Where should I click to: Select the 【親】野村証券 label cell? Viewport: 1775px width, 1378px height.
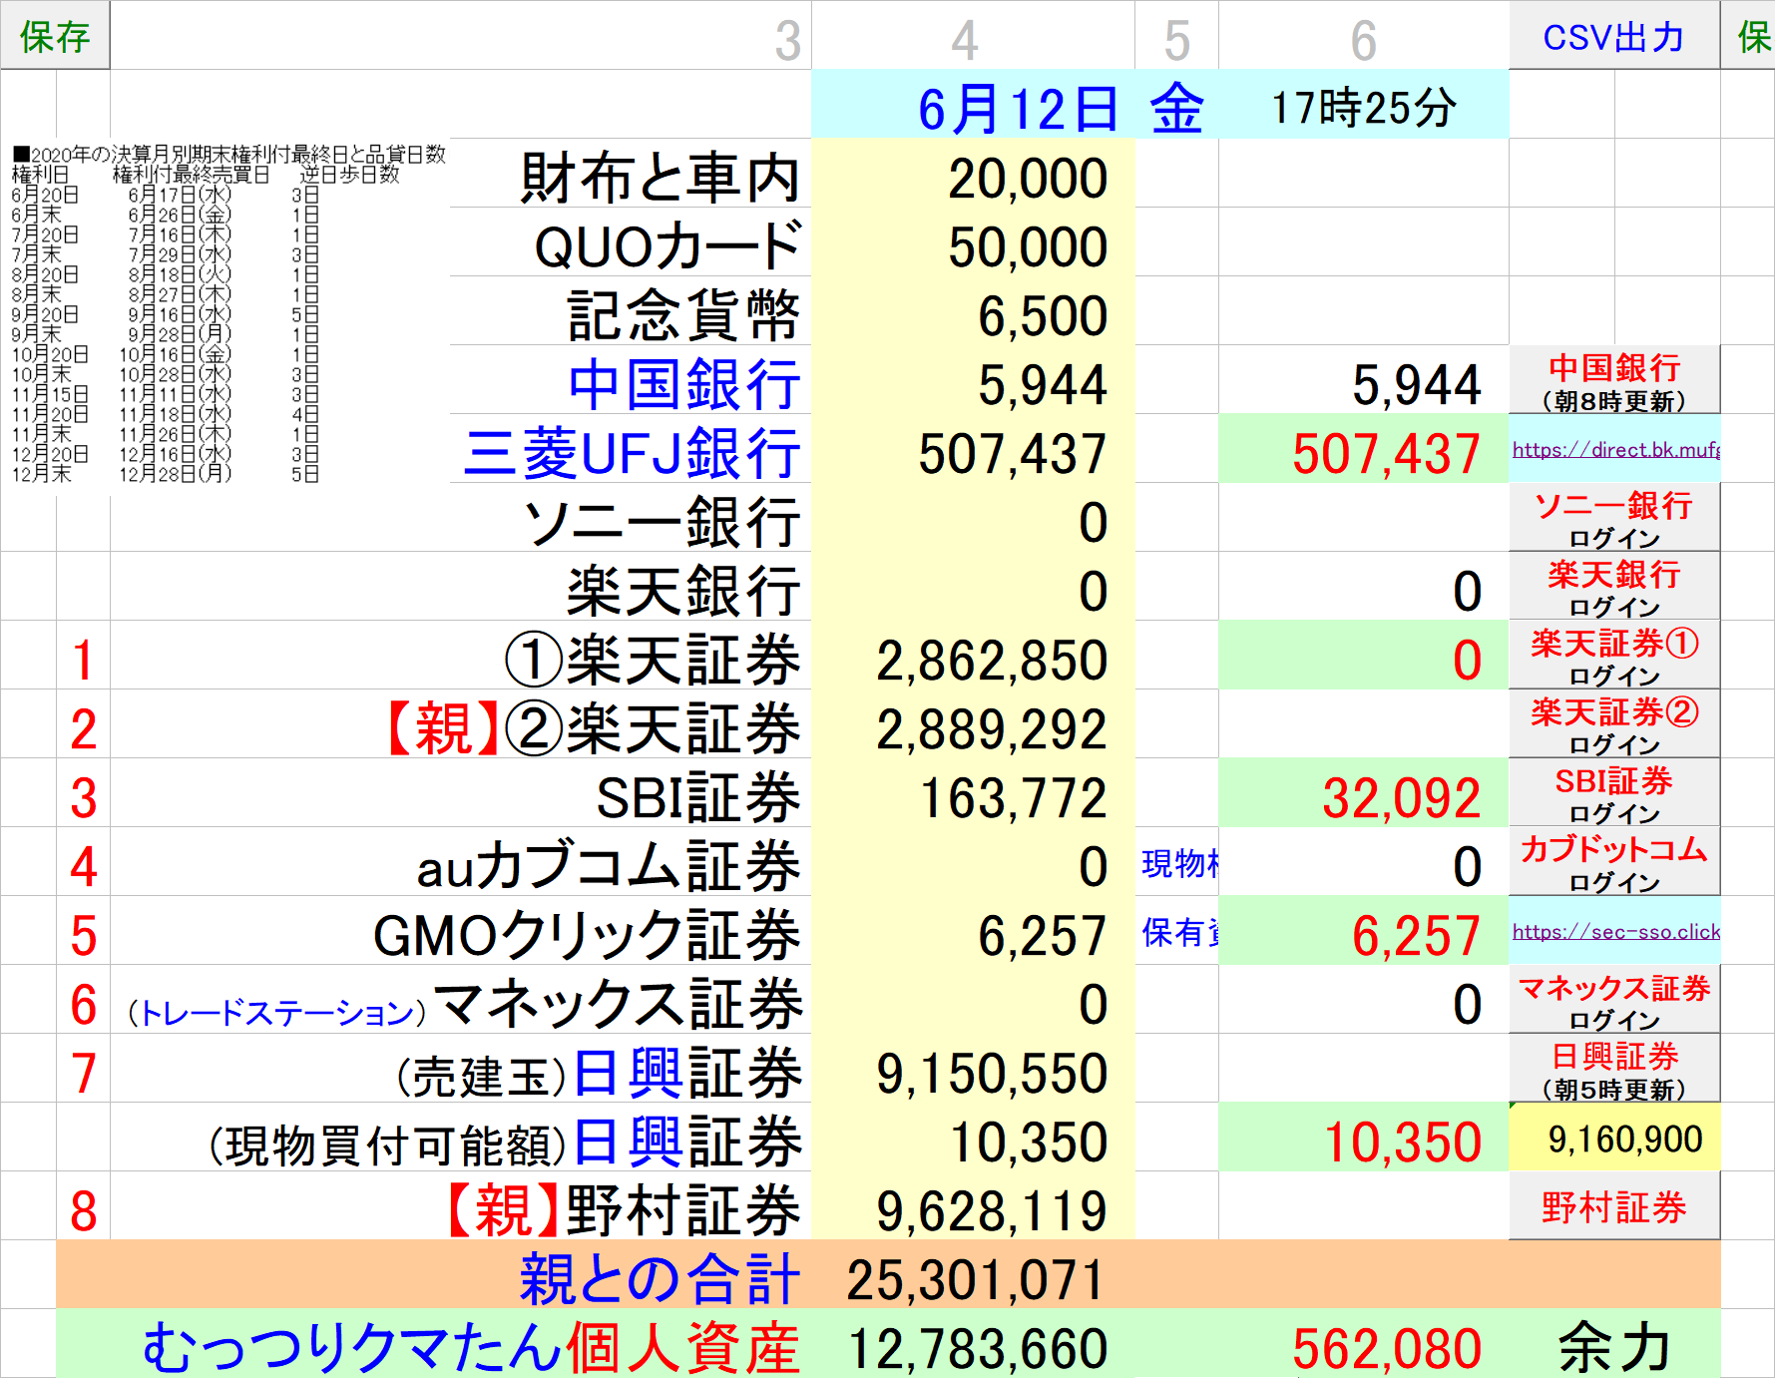pos(460,1206)
